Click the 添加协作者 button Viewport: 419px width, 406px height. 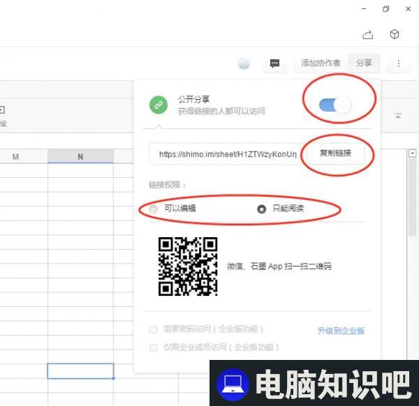321,63
